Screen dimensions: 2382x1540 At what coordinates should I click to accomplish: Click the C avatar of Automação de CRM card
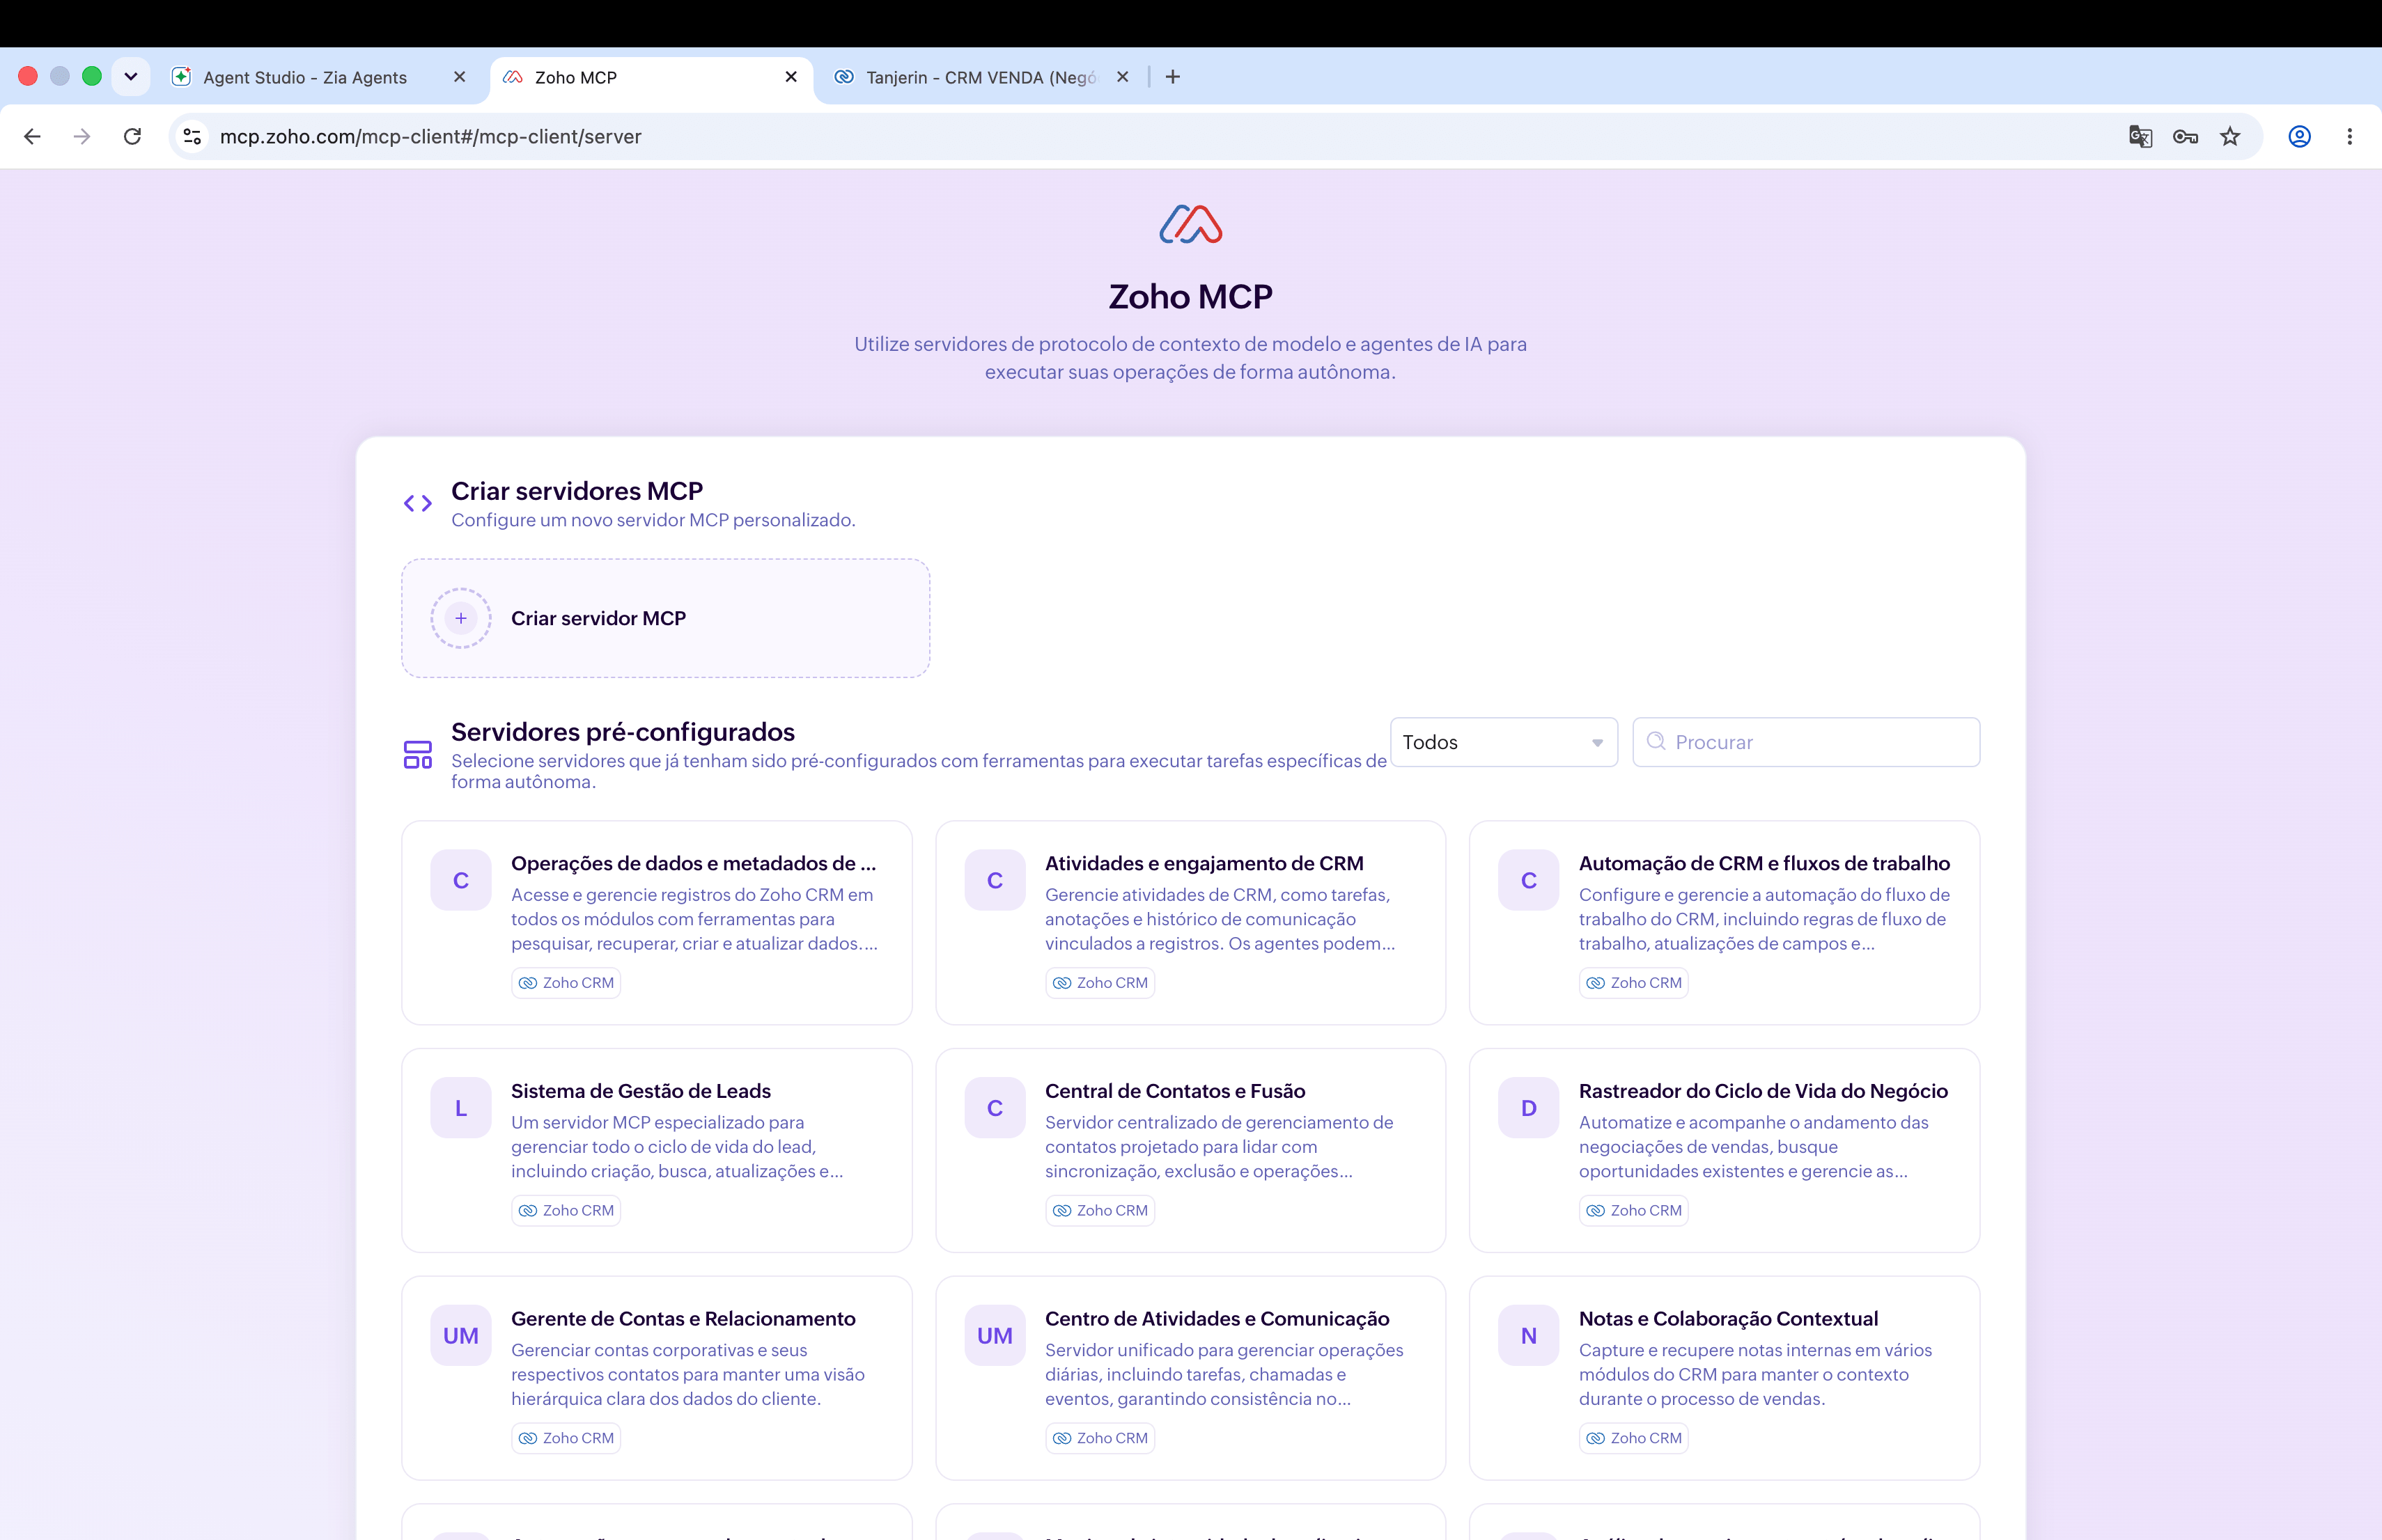(1529, 880)
